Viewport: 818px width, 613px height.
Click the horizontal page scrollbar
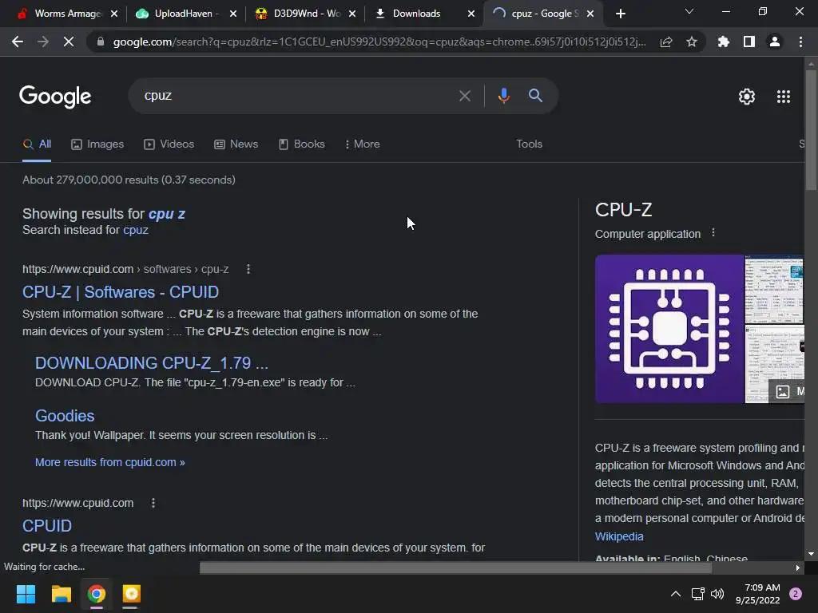coord(455,568)
